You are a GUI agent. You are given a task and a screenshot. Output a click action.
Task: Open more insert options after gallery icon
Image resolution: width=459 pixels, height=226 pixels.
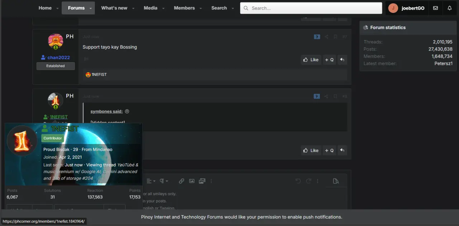point(211,181)
